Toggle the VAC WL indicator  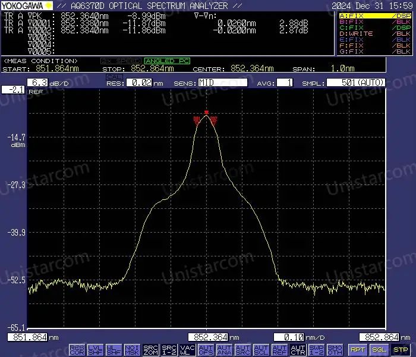click(188, 350)
